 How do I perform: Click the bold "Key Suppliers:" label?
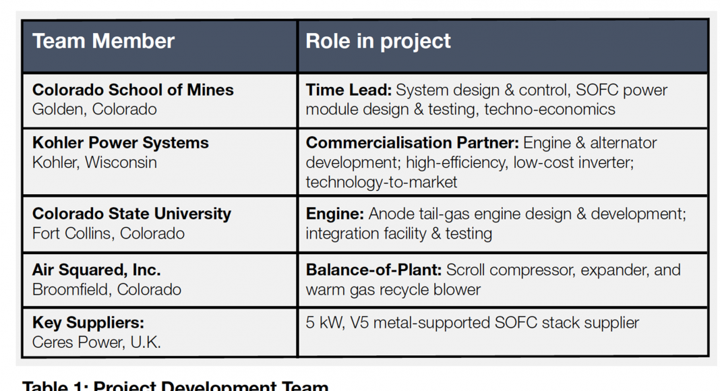coord(88,323)
